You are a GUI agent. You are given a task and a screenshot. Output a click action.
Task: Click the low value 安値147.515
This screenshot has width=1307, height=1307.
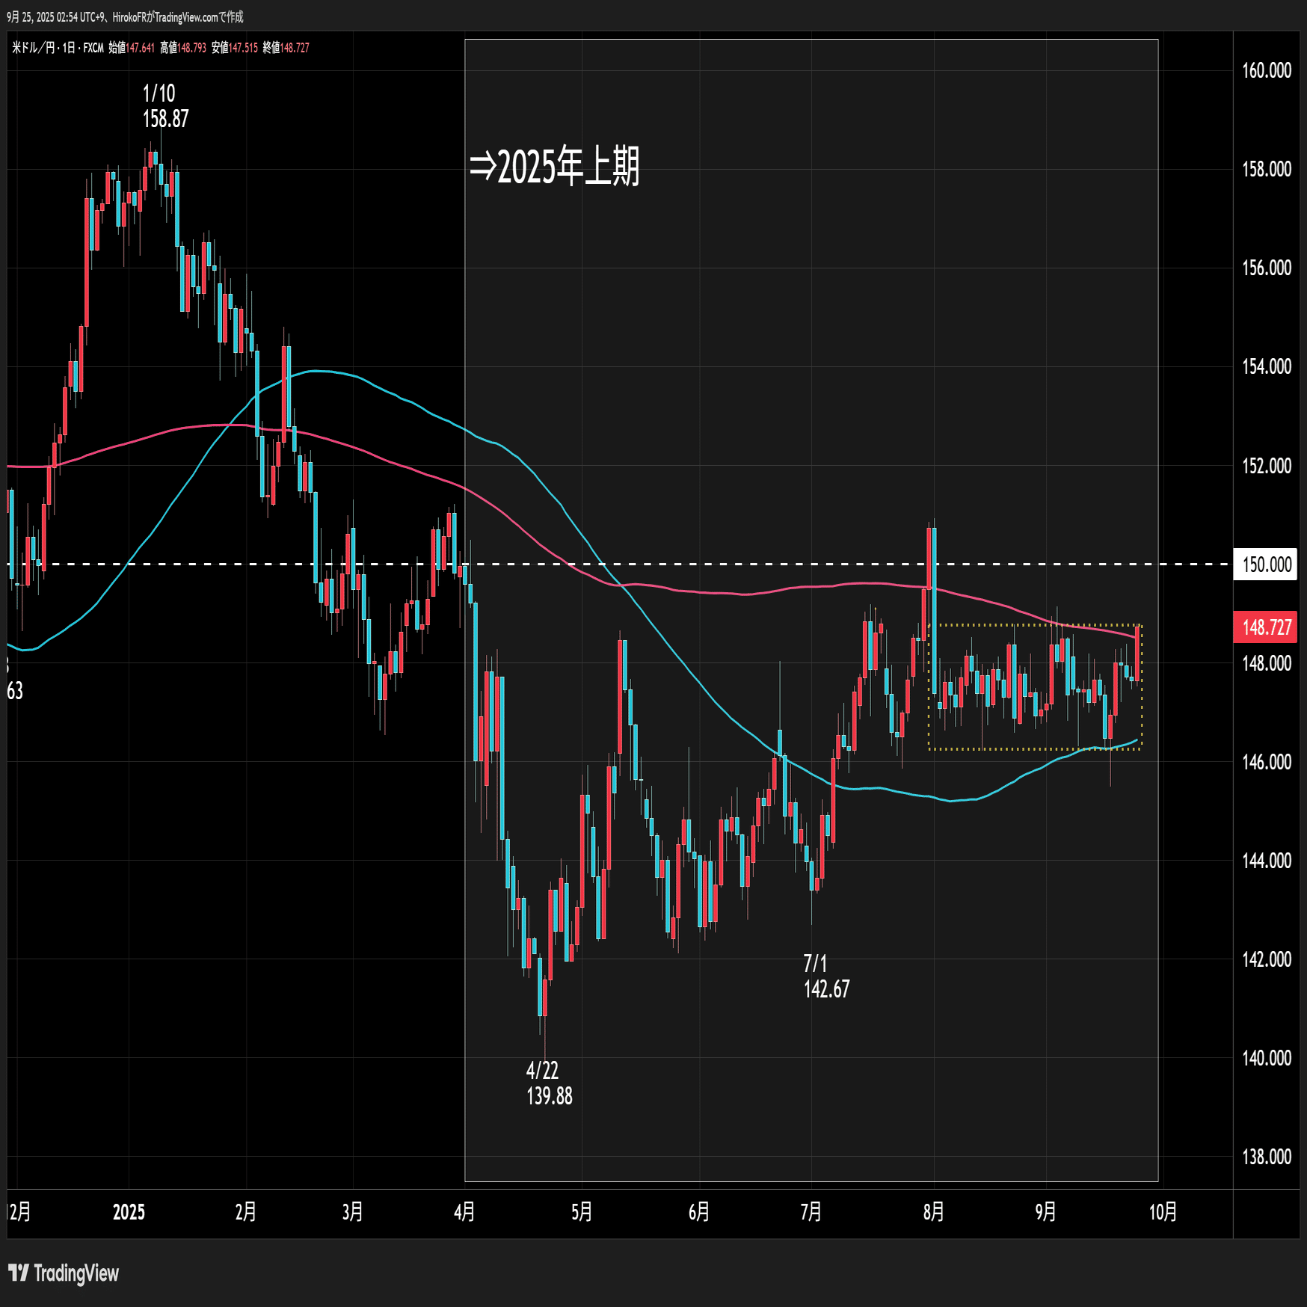coord(235,48)
